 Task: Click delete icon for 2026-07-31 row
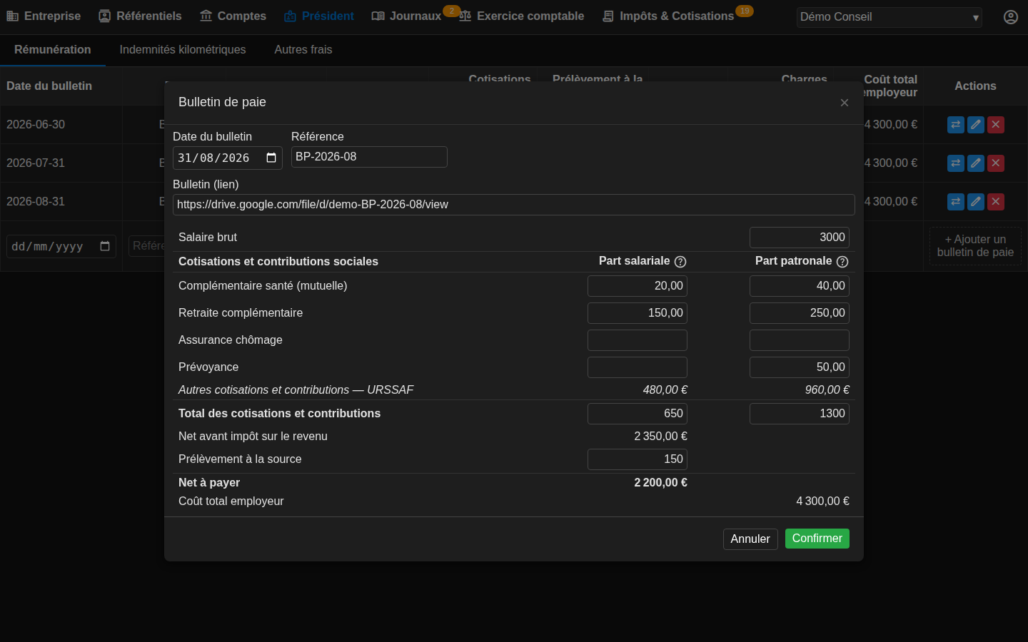996,163
